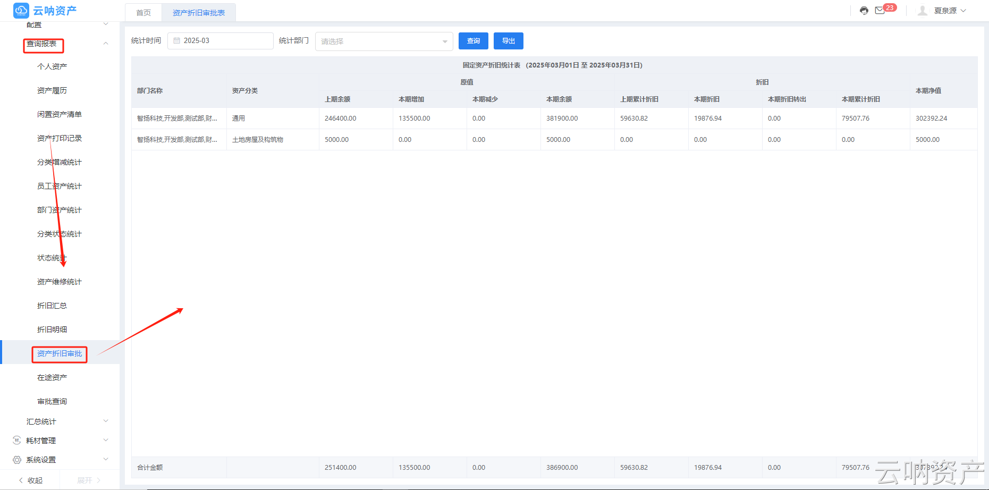Open 部门资产统计 menu item
Screen dimensions: 989x490
[x=60, y=210]
